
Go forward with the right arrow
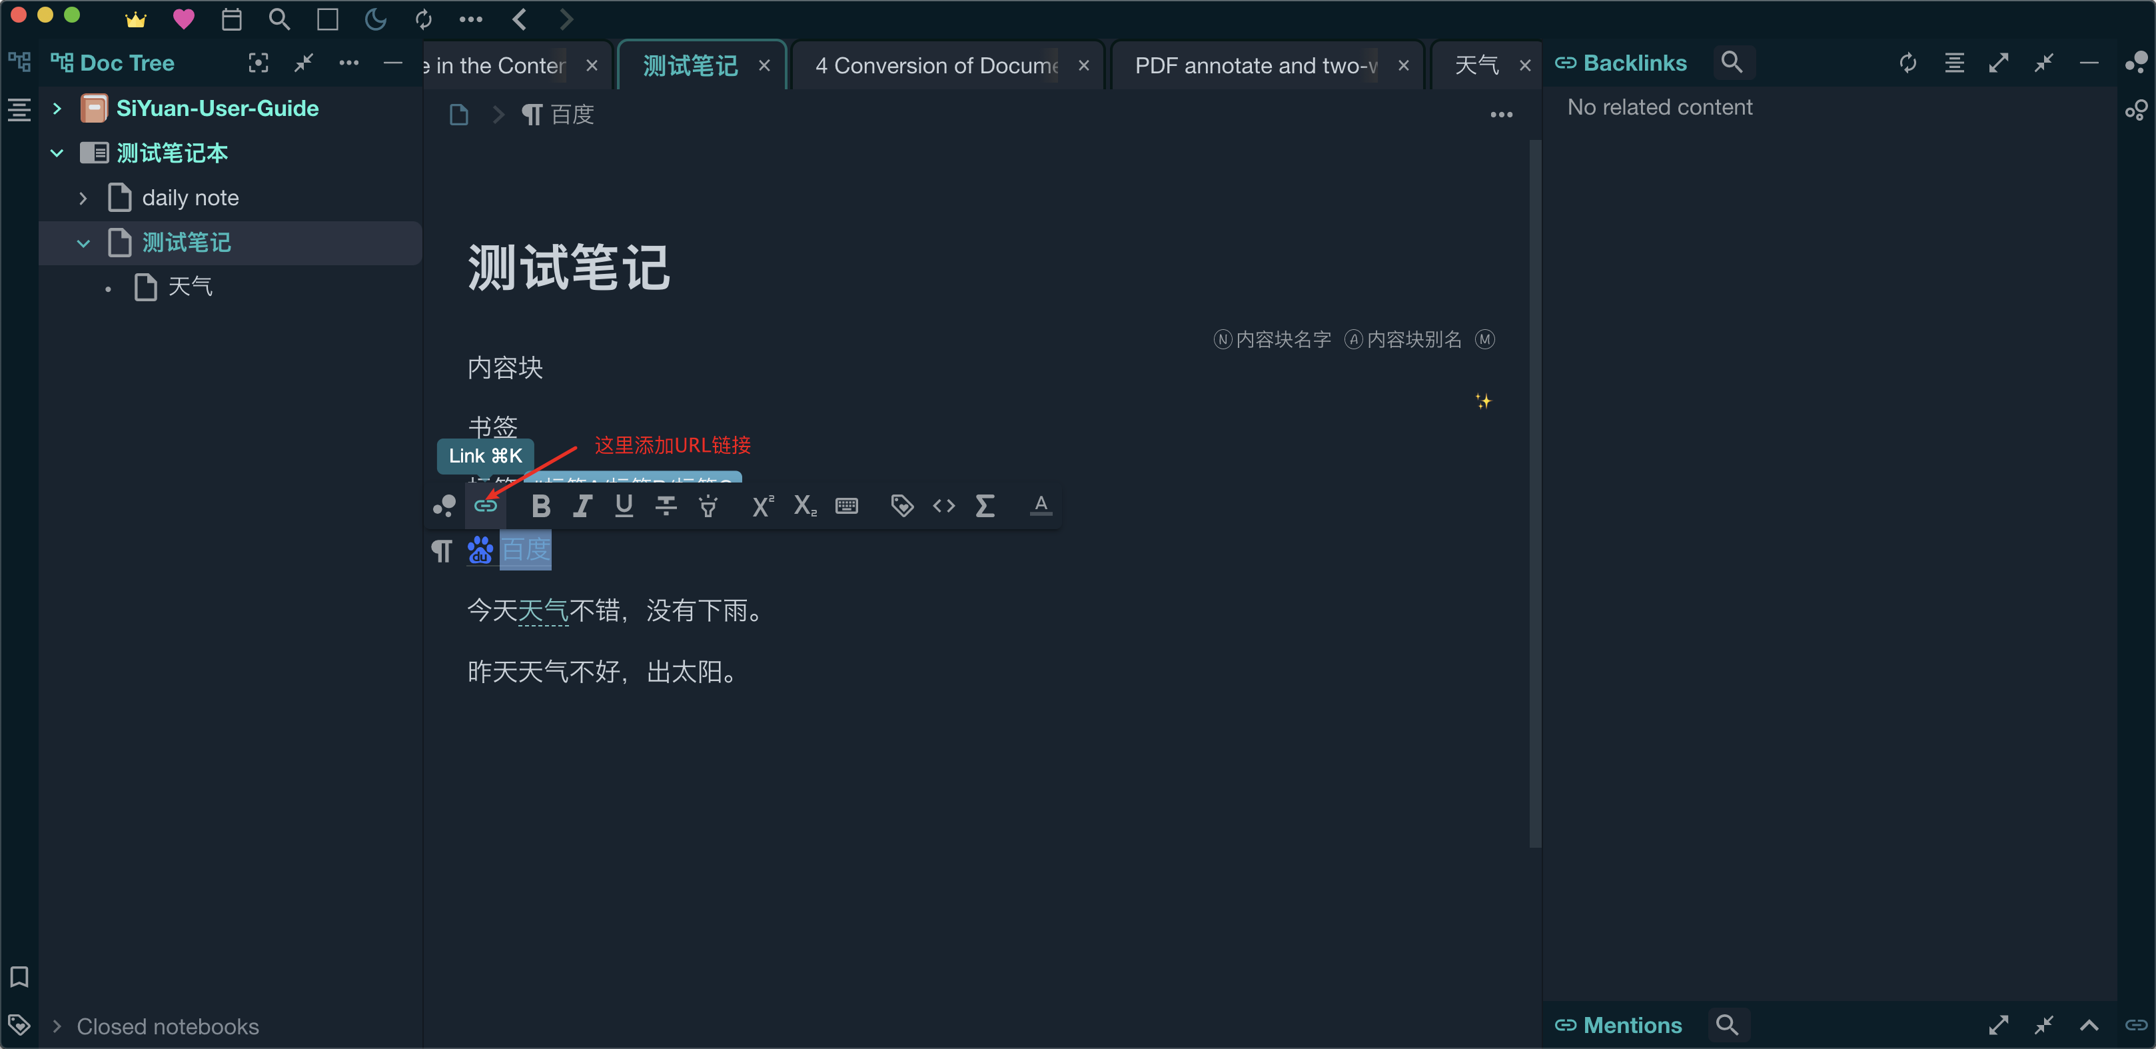(566, 19)
